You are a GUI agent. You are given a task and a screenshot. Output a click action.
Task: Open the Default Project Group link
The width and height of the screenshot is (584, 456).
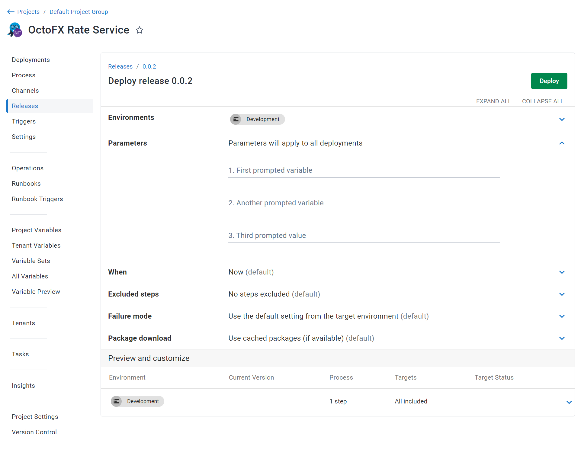[x=79, y=12]
